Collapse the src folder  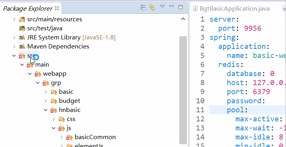point(14,56)
